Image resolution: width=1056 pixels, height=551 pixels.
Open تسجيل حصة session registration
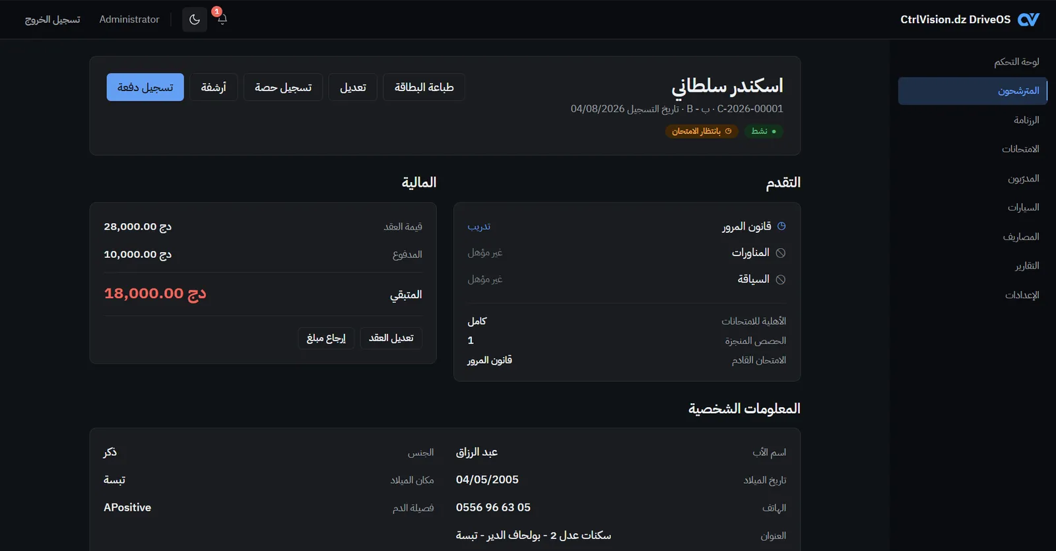tap(283, 87)
